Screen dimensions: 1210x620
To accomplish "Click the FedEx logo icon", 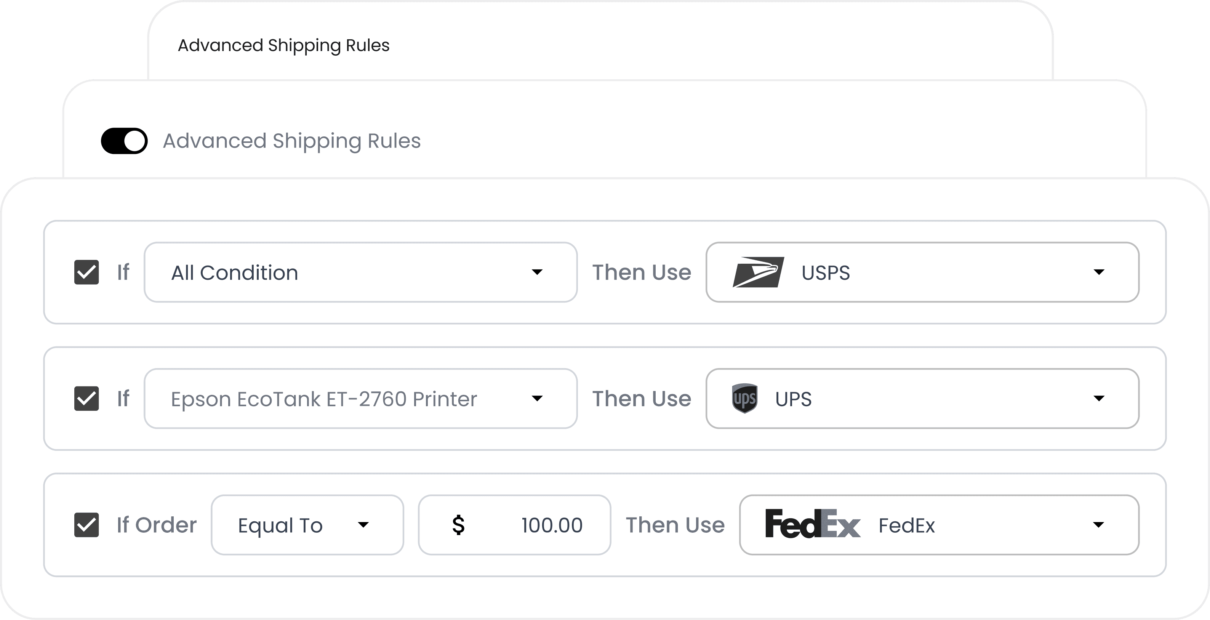I will [x=813, y=524].
